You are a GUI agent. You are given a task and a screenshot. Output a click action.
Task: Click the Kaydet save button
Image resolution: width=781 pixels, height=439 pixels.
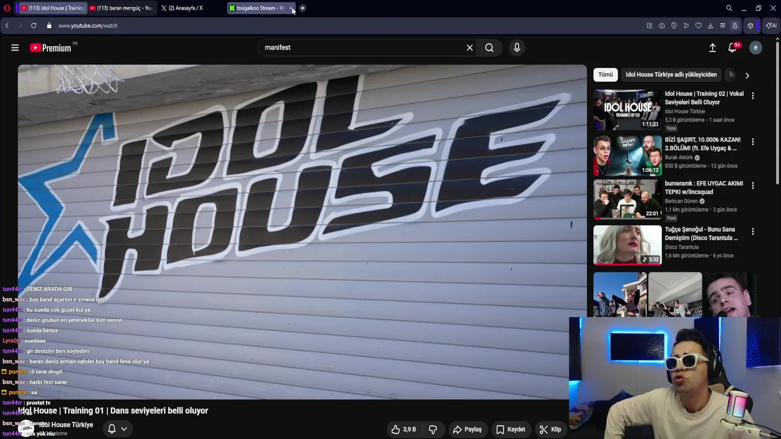pyautogui.click(x=510, y=429)
